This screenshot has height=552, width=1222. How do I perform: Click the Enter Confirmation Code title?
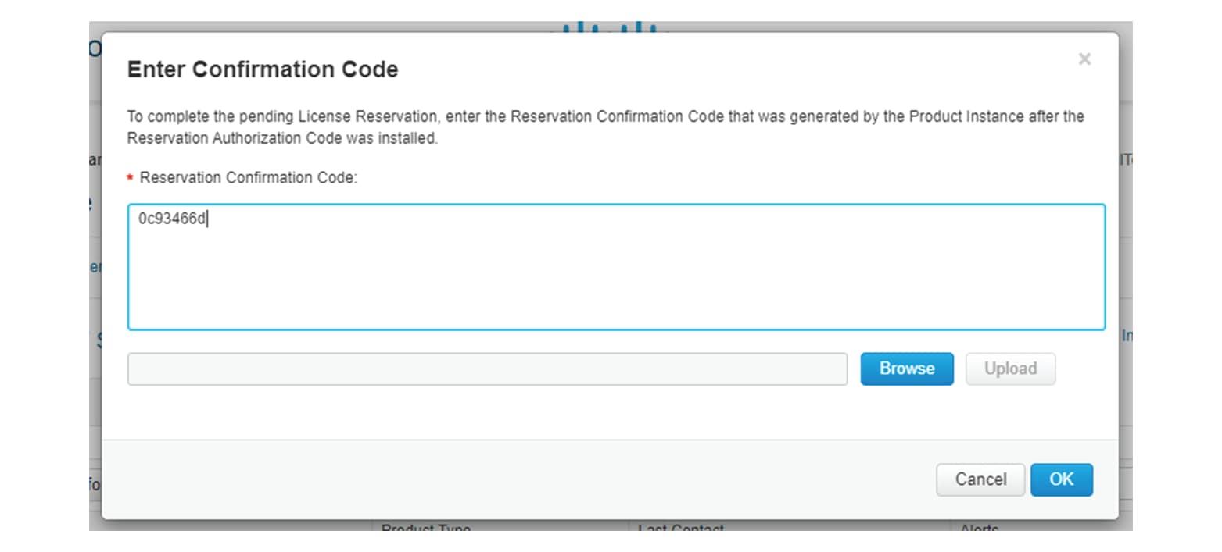263,69
